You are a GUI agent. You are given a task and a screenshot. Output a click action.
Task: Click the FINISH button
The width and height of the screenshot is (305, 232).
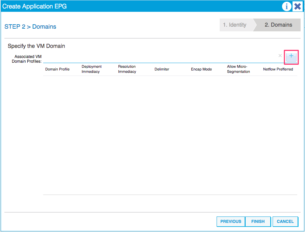pyautogui.click(x=258, y=222)
